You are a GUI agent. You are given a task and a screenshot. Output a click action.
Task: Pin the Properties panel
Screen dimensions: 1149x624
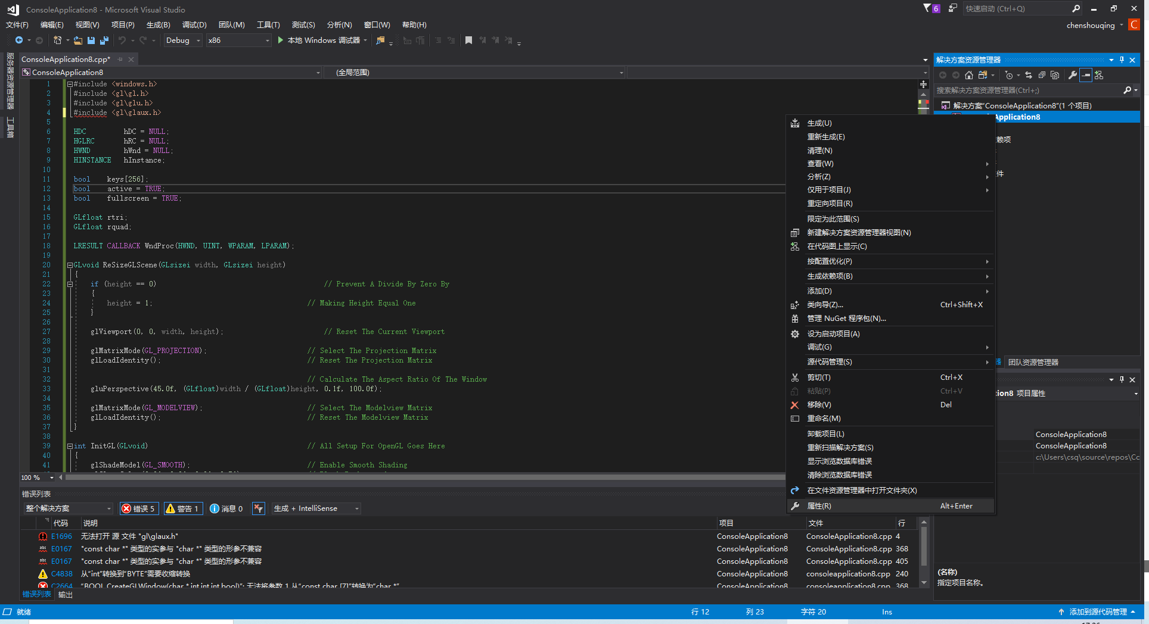point(1122,379)
